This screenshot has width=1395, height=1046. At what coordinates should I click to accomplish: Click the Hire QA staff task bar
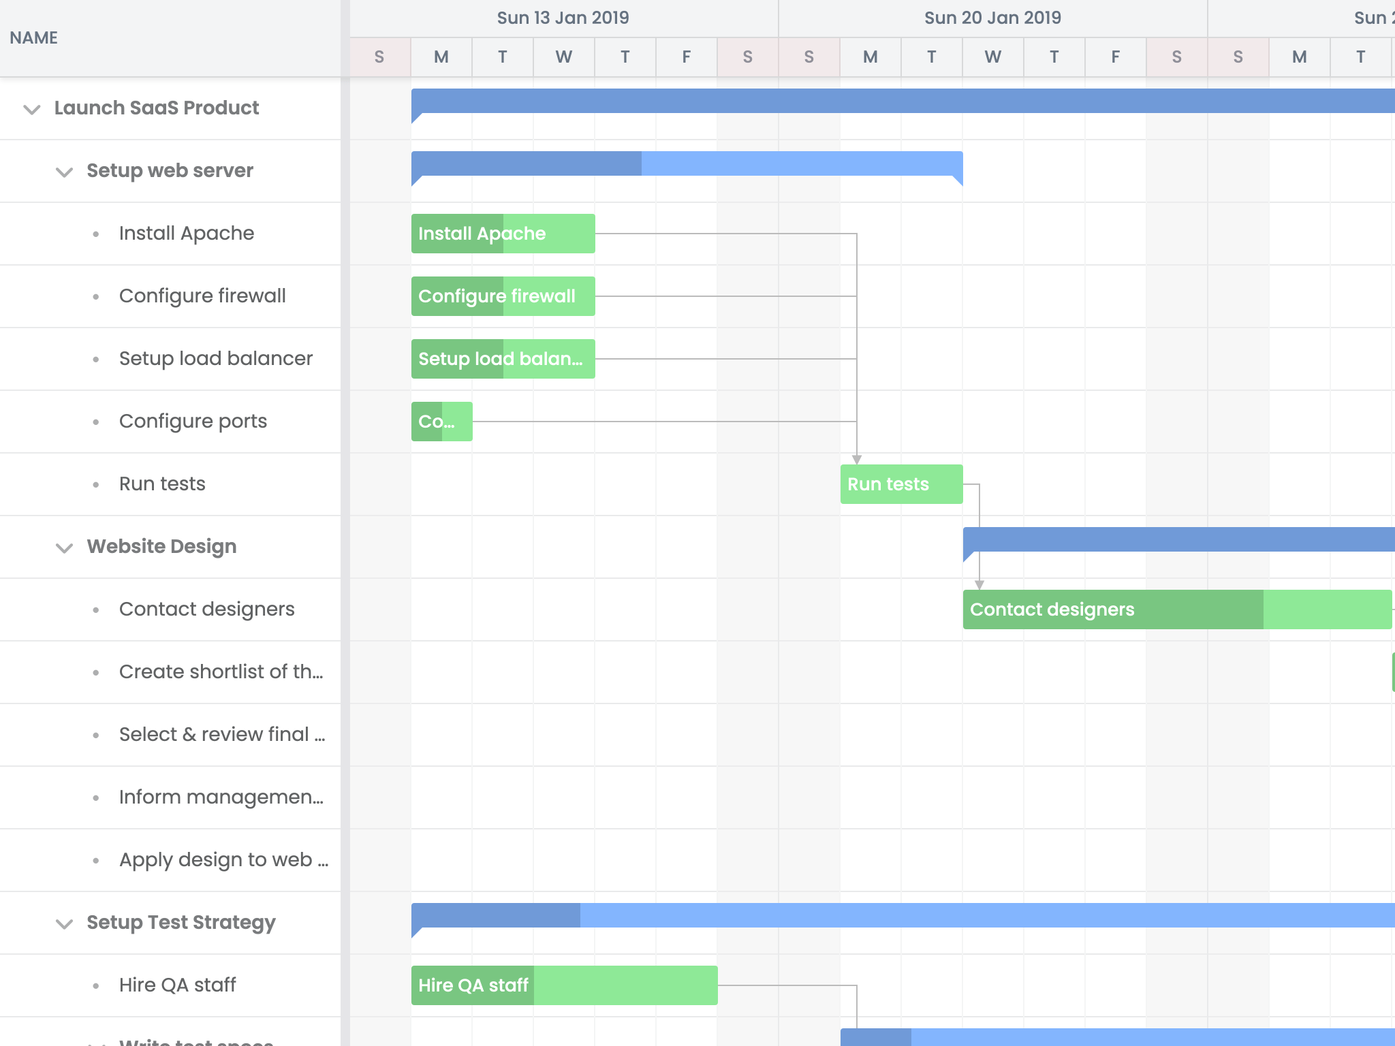pyautogui.click(x=565, y=985)
